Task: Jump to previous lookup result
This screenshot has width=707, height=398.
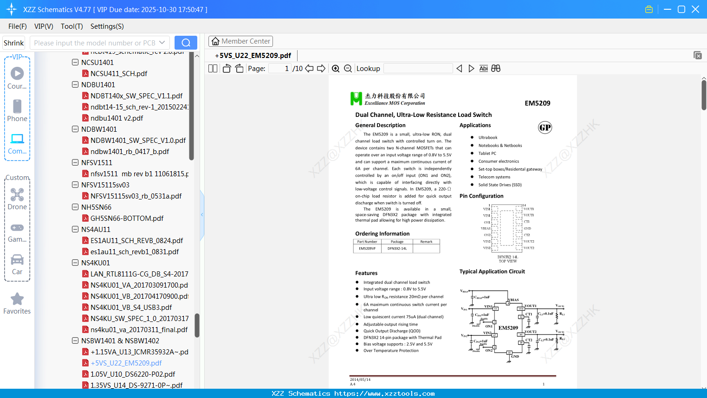Action: tap(459, 69)
